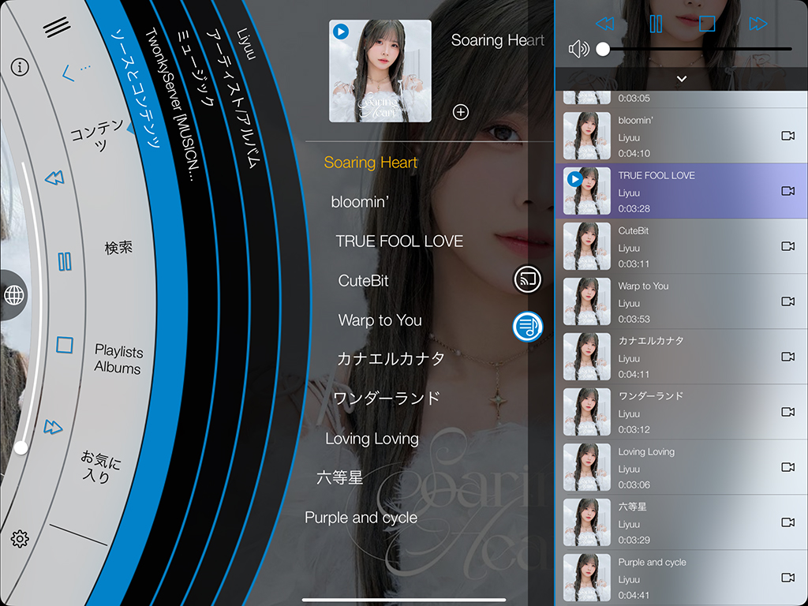Screen dimensions: 808x606
Task: Click the video icon on Purple and cycle row
Action: pyautogui.click(x=788, y=577)
